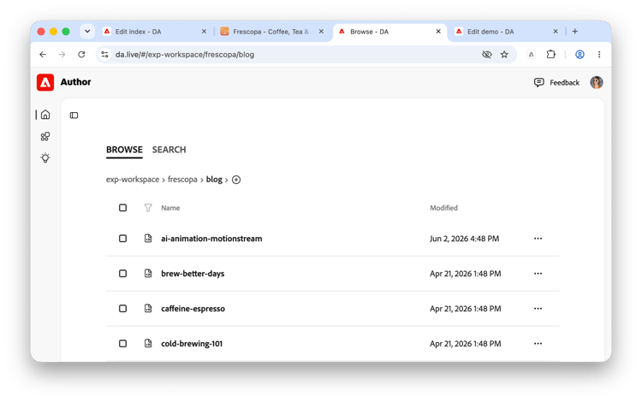Open more options for caffeine-espresso
The height and width of the screenshot is (402, 642).
coord(538,309)
